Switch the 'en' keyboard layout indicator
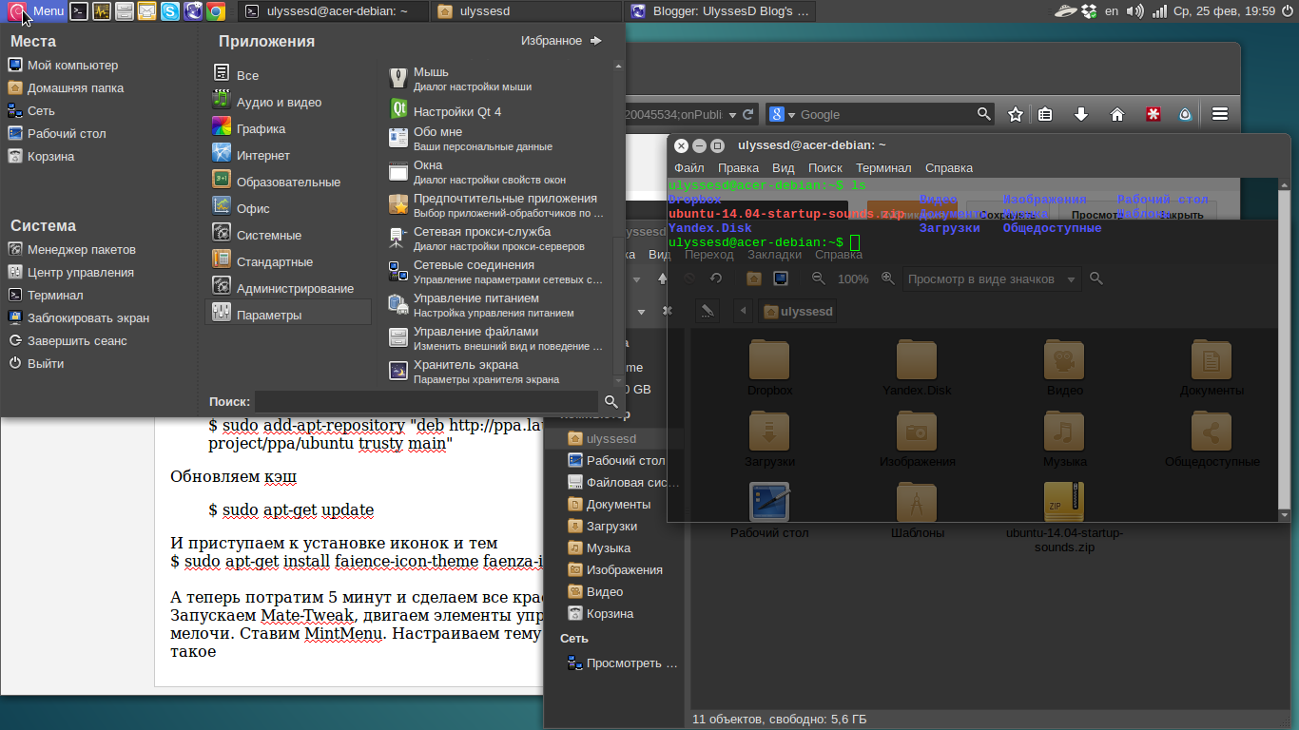This screenshot has width=1299, height=730. (x=1112, y=11)
